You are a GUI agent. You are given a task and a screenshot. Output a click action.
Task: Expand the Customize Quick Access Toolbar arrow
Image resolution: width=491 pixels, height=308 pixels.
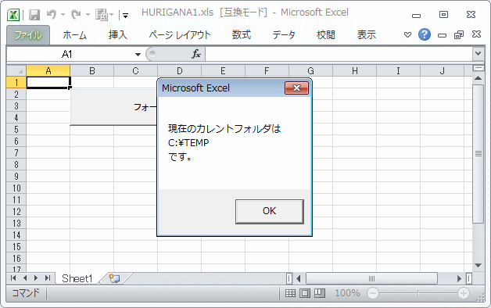click(x=125, y=16)
